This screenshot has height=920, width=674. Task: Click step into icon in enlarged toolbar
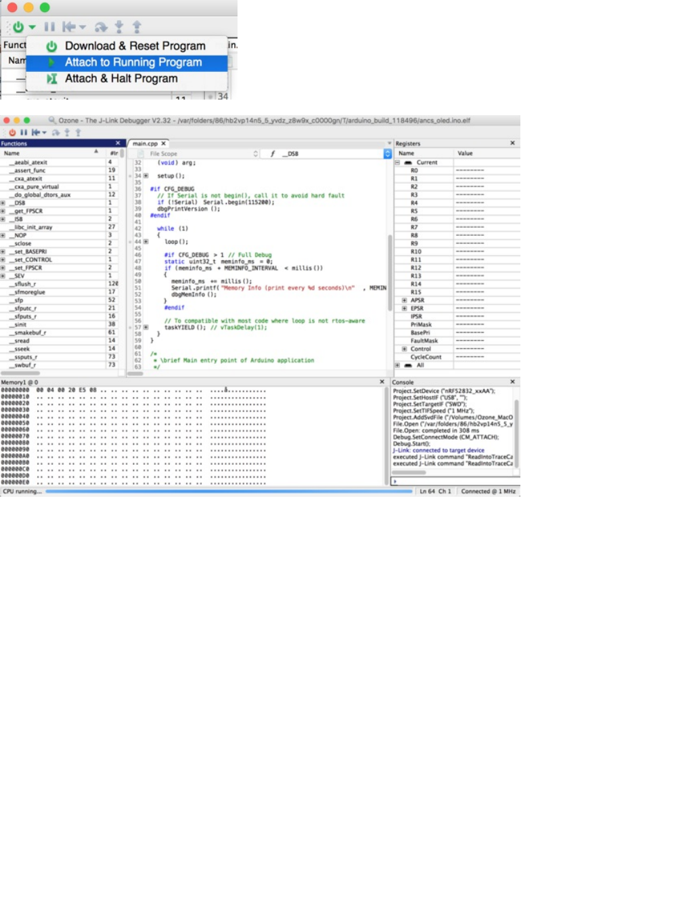tap(119, 27)
